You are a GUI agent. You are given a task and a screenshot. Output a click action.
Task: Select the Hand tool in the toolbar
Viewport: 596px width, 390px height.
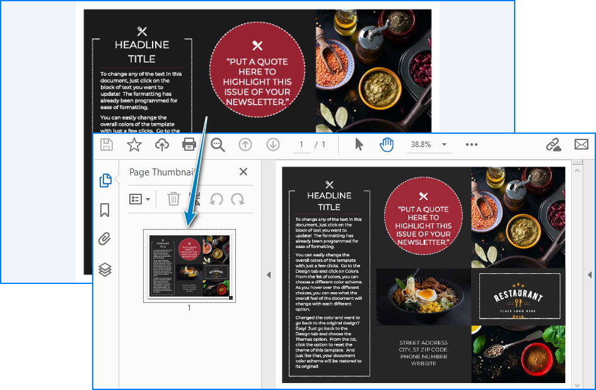[x=385, y=145]
